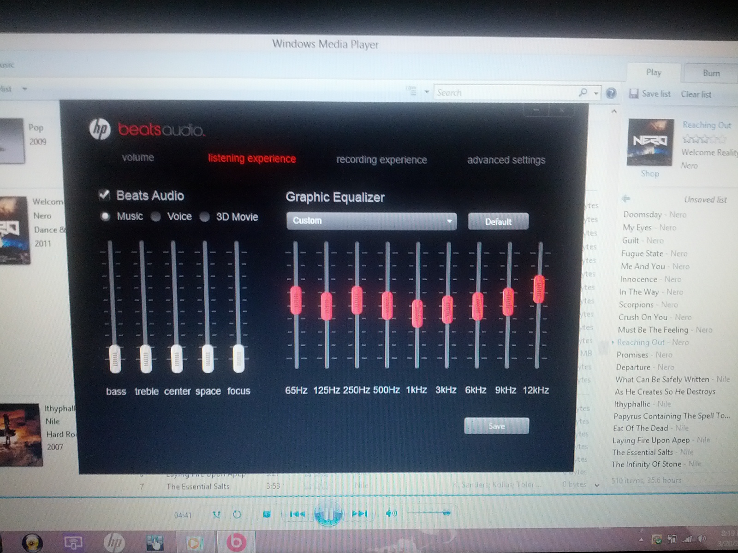Select 'Promises - Nero' in the playlist

pos(644,355)
